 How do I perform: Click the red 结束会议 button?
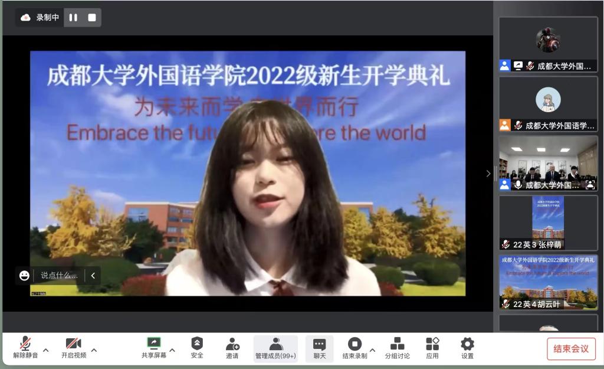tap(570, 348)
